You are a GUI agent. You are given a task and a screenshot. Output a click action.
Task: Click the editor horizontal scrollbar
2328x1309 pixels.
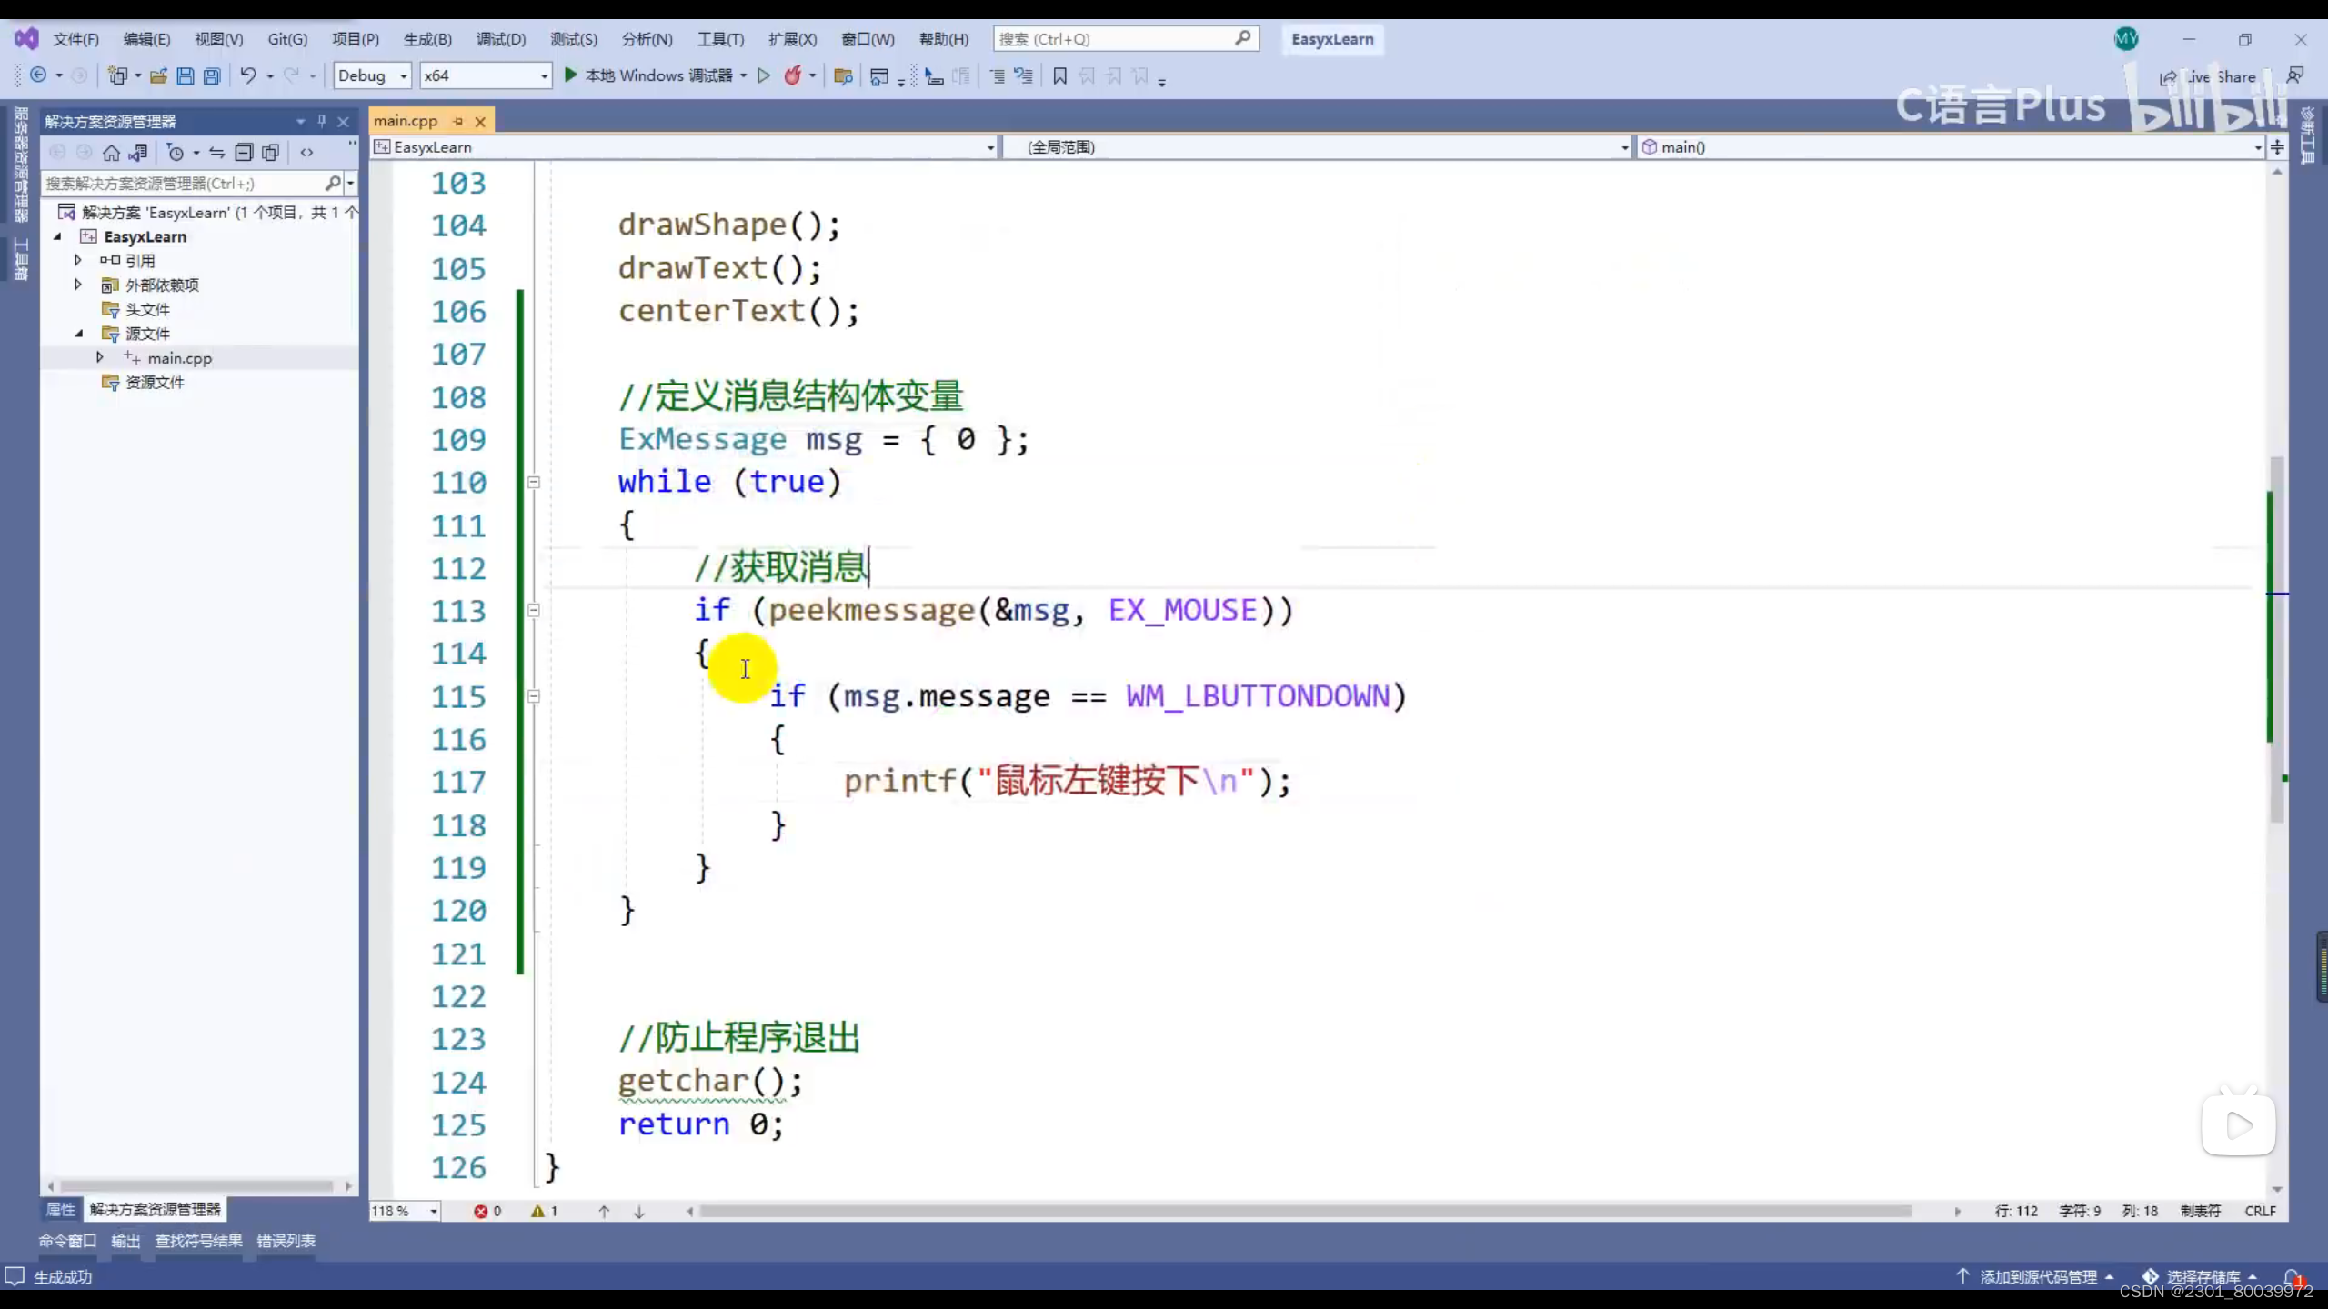pos(1305,1212)
